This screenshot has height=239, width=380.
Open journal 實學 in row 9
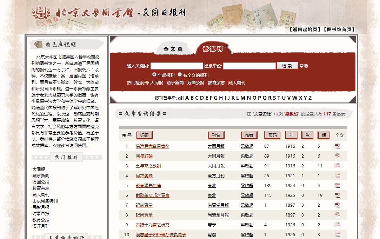212,225
